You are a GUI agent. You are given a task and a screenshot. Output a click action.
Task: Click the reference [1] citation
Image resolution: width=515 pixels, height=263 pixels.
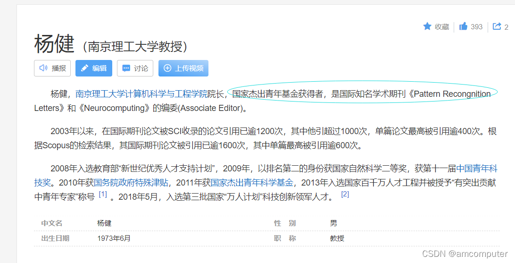tap(103, 194)
